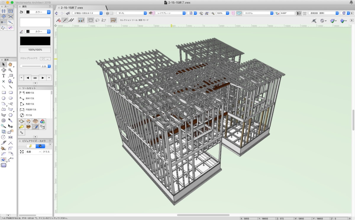This screenshot has height=220, width=355.
Task: Select the Pan hand tool
Action: [10, 64]
